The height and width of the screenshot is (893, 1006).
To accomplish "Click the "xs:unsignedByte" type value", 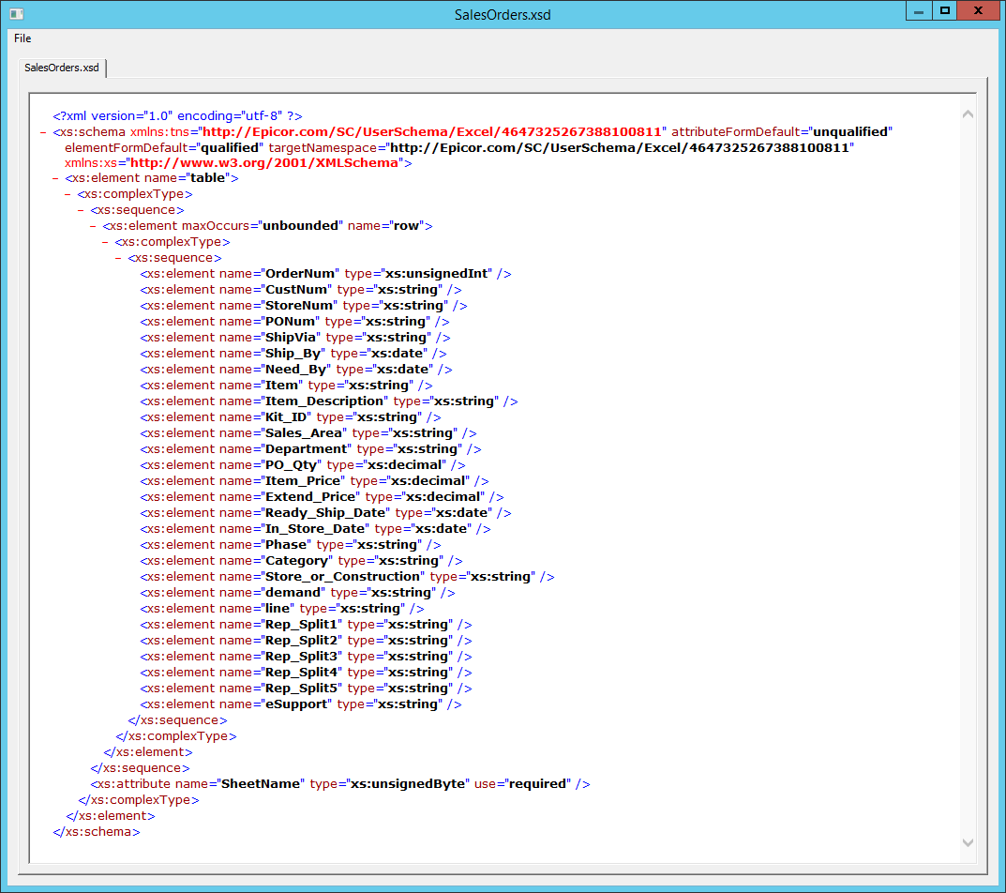I will click(408, 784).
